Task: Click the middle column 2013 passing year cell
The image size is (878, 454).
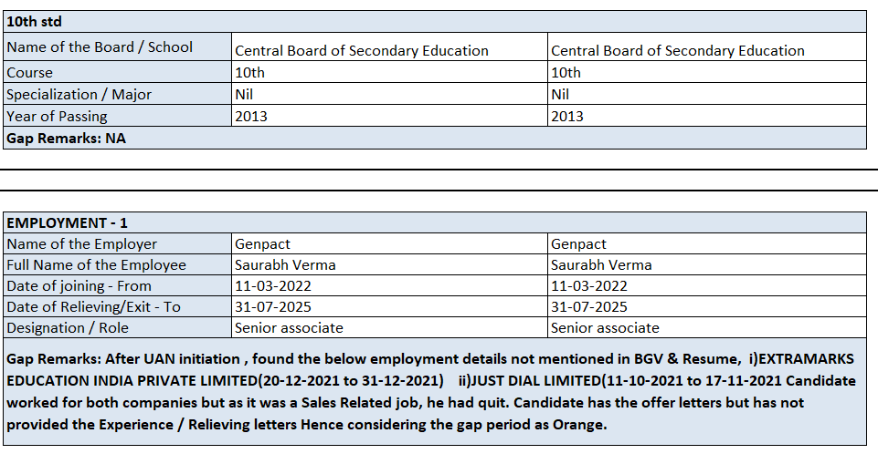Action: pos(251,116)
